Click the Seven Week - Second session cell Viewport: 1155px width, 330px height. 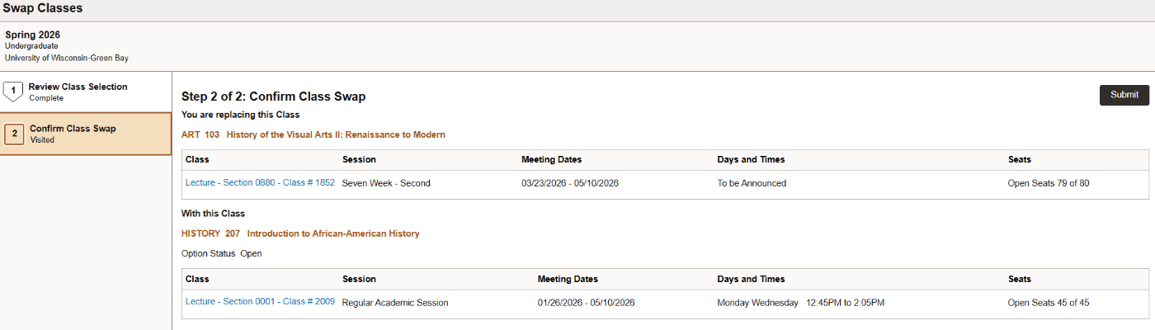386,183
